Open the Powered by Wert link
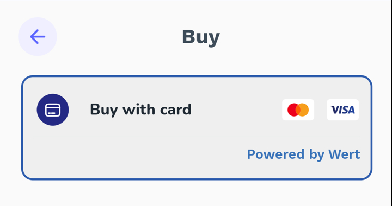This screenshot has height=206, width=392. (303, 154)
